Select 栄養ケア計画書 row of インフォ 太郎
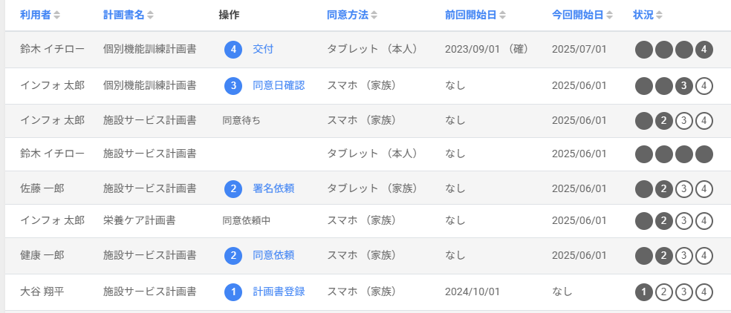This screenshot has height=313, width=731. click(x=368, y=221)
